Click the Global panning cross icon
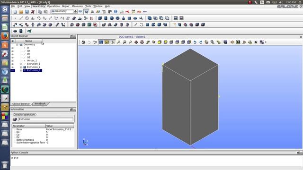The width and height of the screenshot is (303, 170). coord(142,42)
